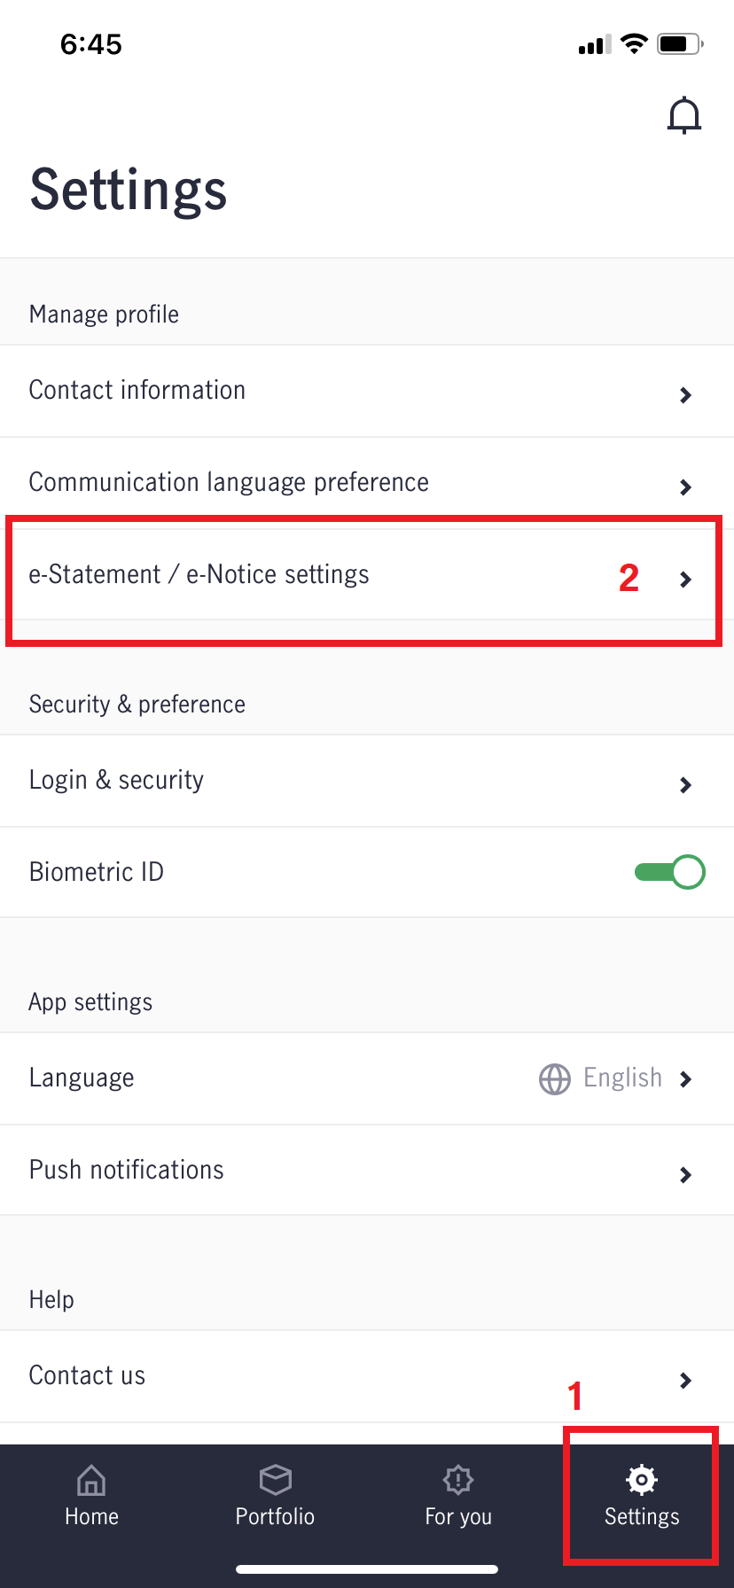Switch to the Portfolio tab label
The height and width of the screenshot is (1588, 734).
pos(275,1516)
